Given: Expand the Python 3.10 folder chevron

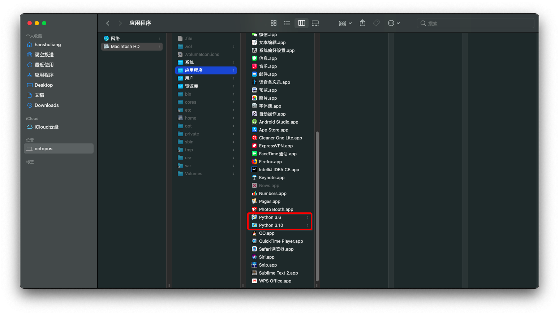Looking at the screenshot, I should (308, 225).
